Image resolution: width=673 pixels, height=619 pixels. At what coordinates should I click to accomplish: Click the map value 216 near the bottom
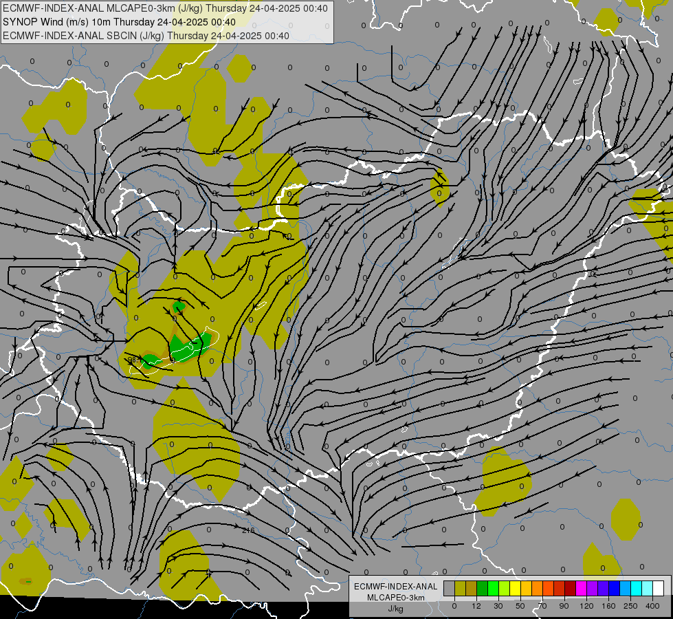tap(248, 530)
